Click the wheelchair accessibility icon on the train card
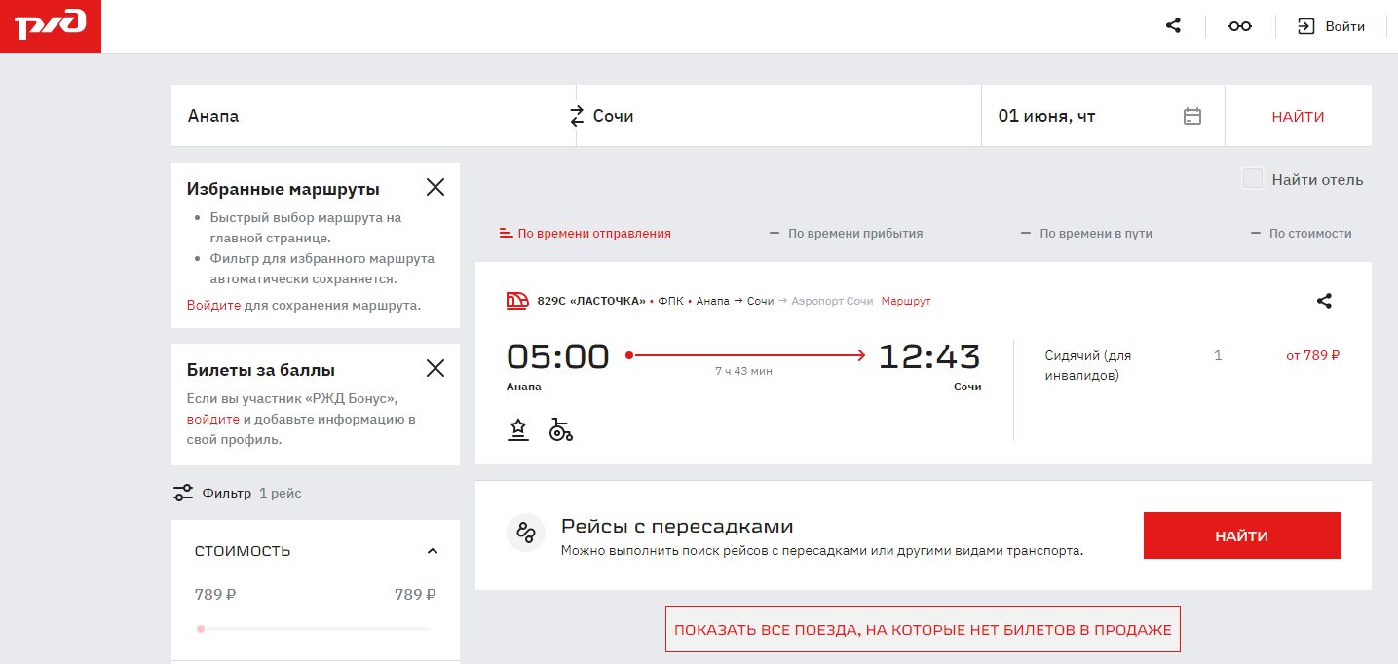This screenshot has height=664, width=1398. coord(560,430)
